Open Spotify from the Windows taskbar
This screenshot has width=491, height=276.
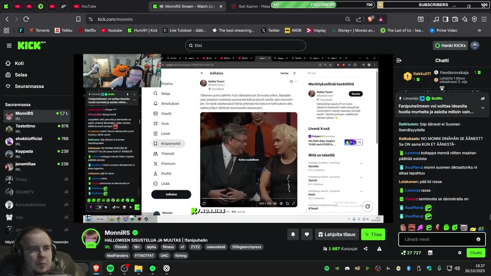point(110,268)
